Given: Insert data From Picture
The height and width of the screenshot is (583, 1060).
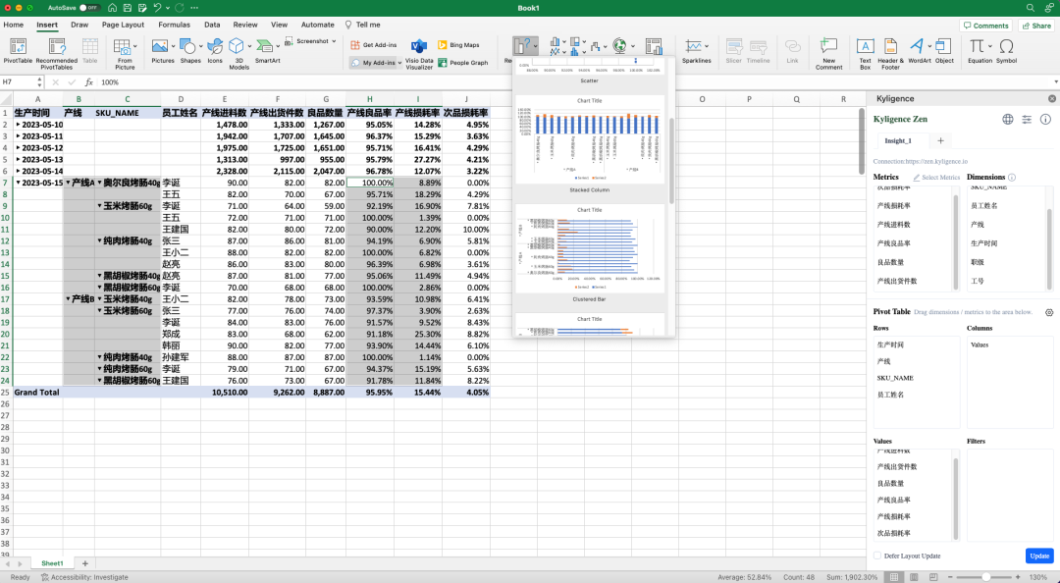Looking at the screenshot, I should click(x=125, y=53).
